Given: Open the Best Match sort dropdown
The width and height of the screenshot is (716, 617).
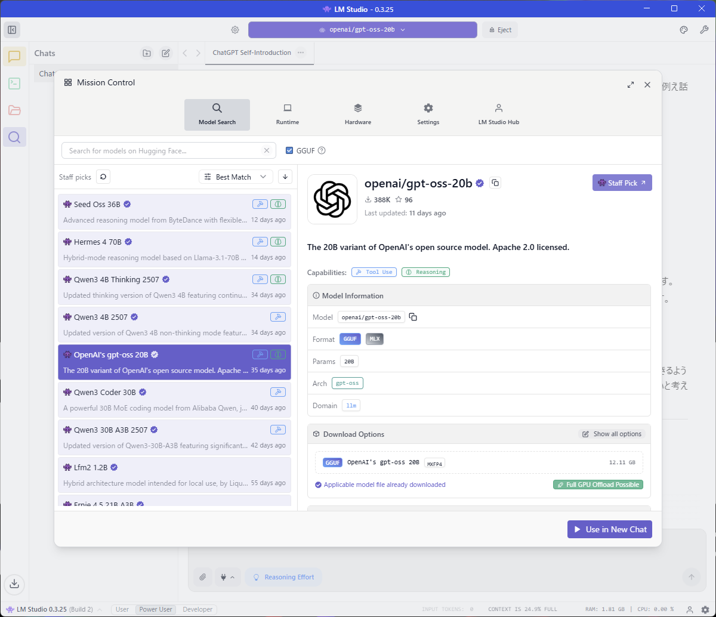Looking at the screenshot, I should click(236, 177).
